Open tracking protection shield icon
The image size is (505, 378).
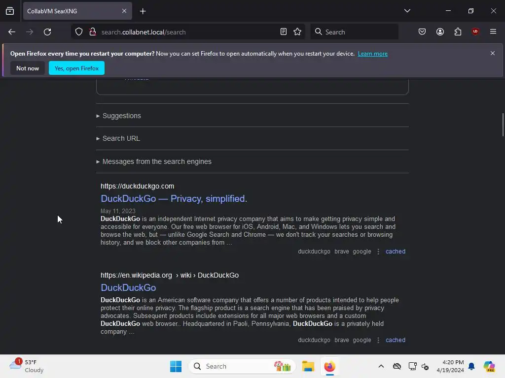click(79, 32)
